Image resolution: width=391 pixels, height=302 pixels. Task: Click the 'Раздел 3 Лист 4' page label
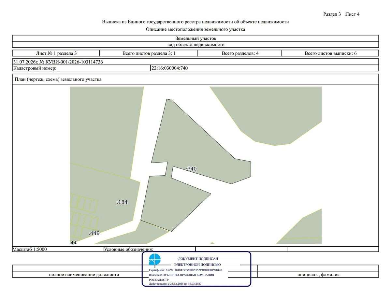pyautogui.click(x=341, y=14)
